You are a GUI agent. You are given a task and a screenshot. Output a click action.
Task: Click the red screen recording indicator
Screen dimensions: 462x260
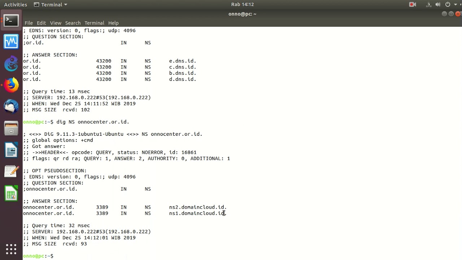click(x=413, y=4)
